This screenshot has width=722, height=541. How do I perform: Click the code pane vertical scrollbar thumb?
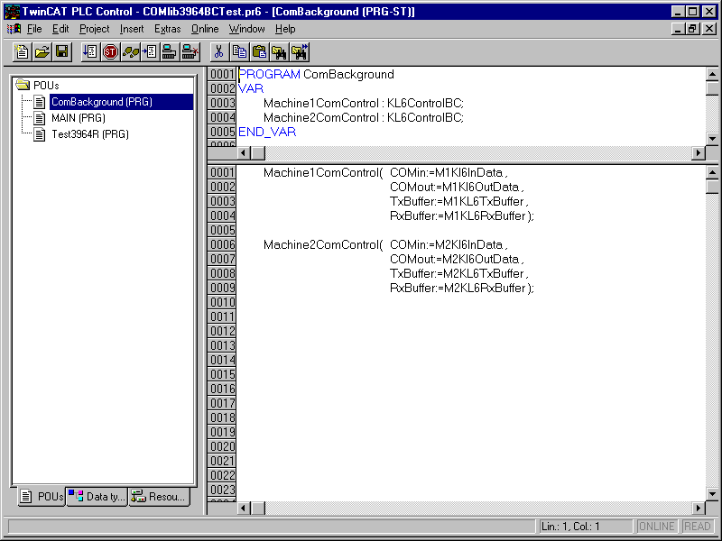click(x=712, y=187)
